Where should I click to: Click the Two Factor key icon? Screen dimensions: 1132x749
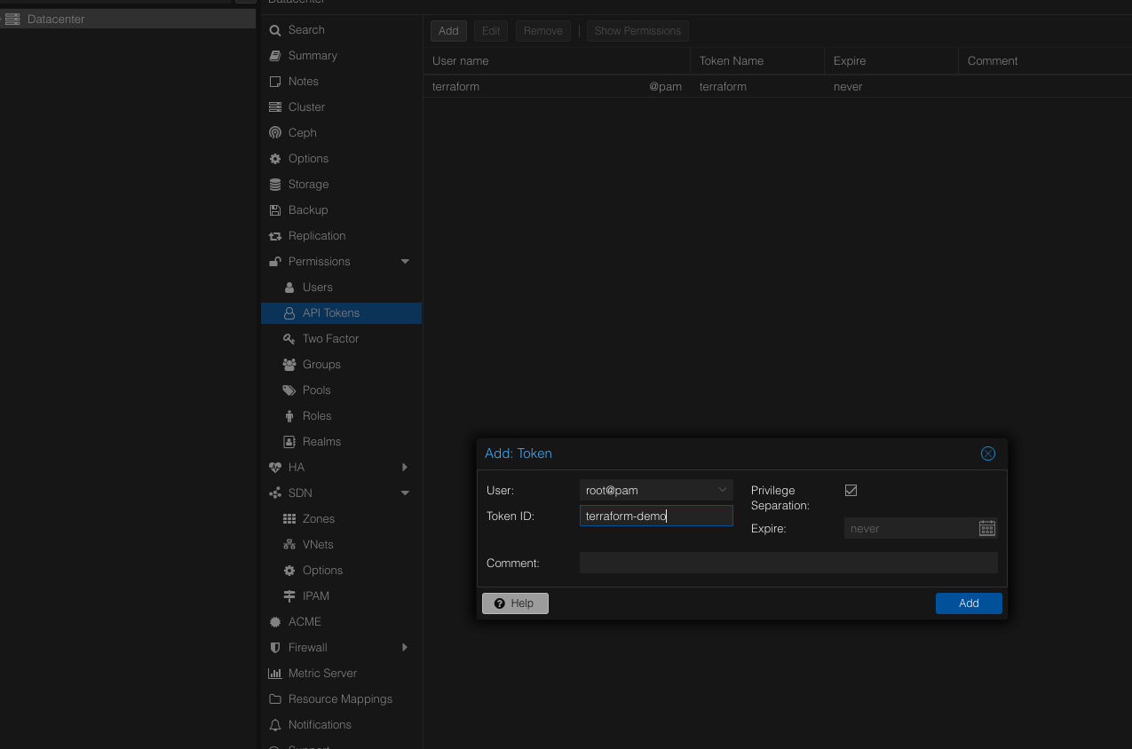coord(289,339)
